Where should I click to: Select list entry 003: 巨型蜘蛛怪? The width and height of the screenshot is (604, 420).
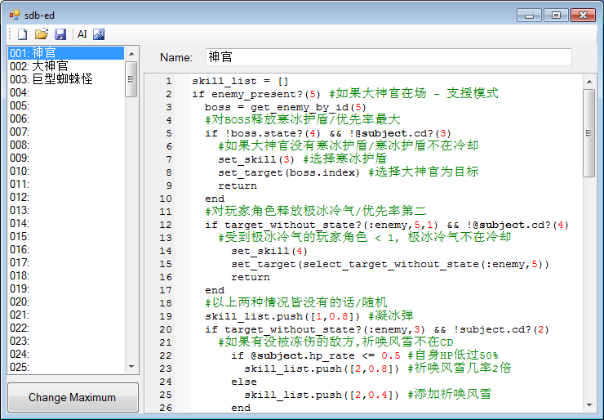(66, 79)
